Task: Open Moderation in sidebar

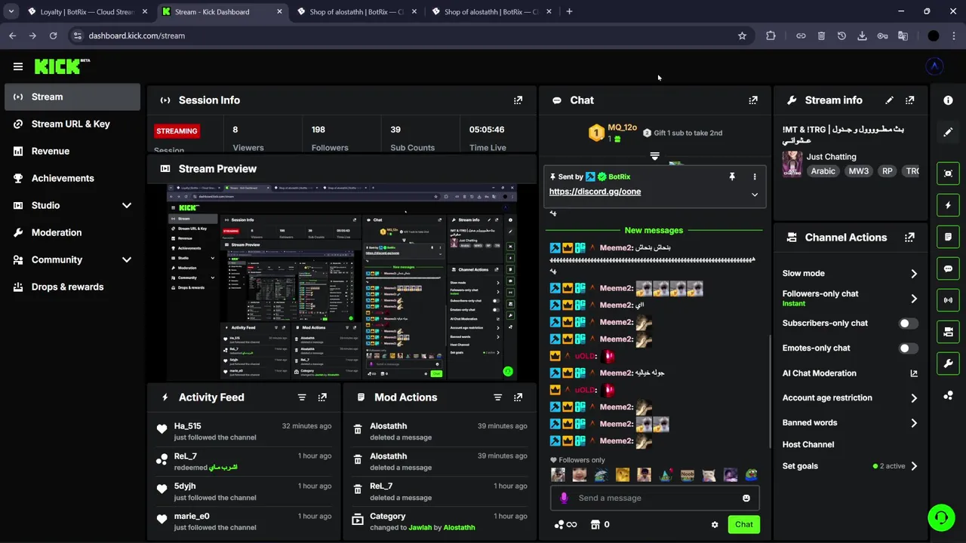Action: point(72,232)
